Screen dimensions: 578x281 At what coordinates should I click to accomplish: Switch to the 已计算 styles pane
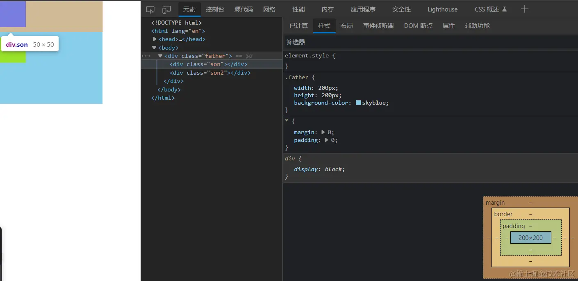[298, 26]
